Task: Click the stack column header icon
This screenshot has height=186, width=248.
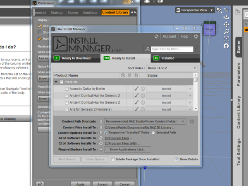Action: (136, 75)
